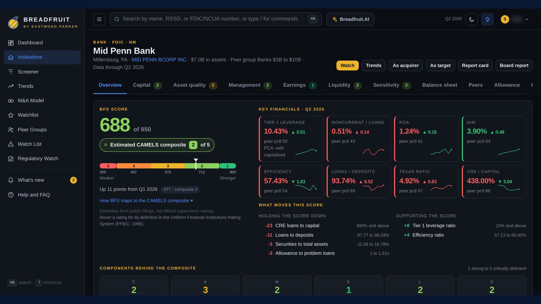Open the Sensitivity tab
Screen dimensions: 541x304
point(392,85)
